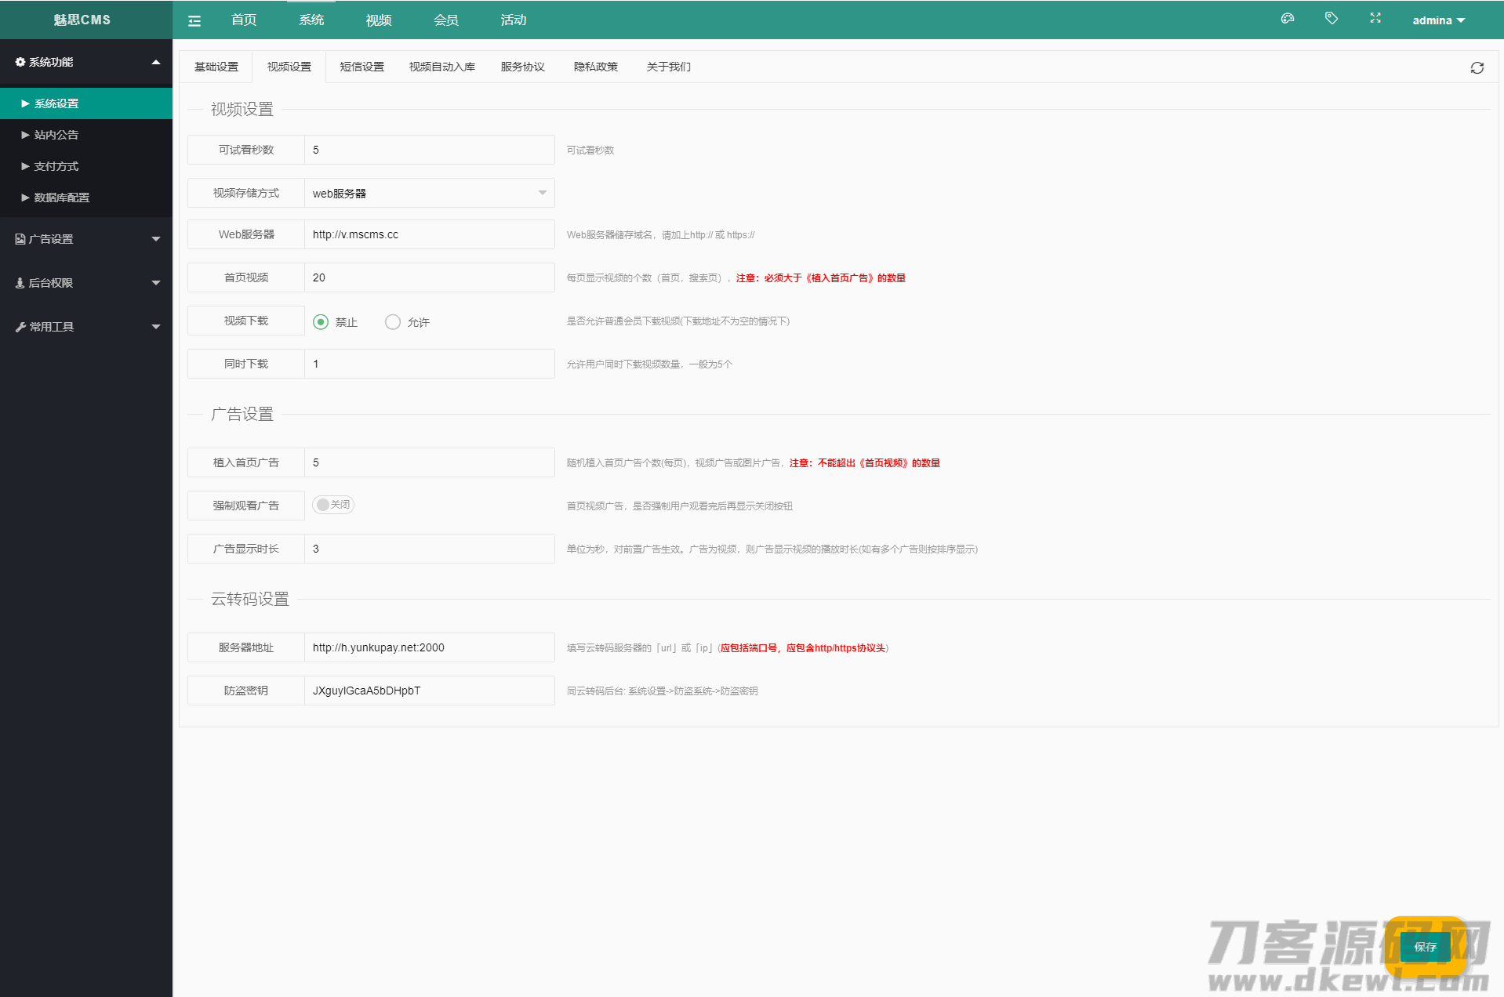The image size is (1504, 997).
Task: Select the 允许 radio for 视频下载
Action: click(x=393, y=322)
